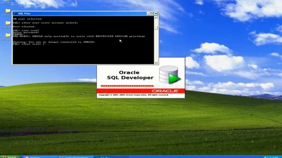Click the Oracle copyright notice text
The height and width of the screenshot is (158, 282).
134,95
